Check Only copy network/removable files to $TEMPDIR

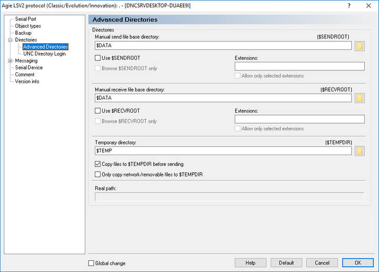coord(98,174)
